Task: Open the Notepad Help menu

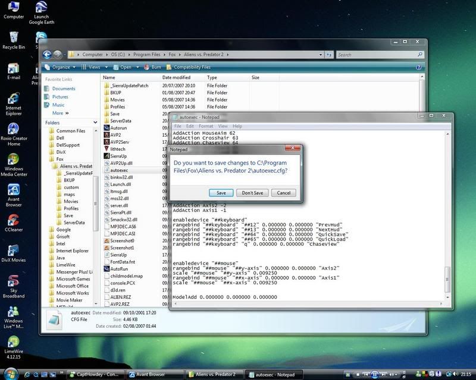Action: click(237, 126)
